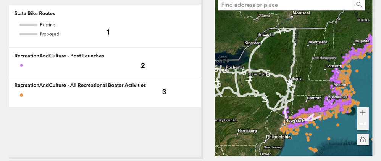The width and height of the screenshot is (381, 161).
Task: Click the orange Boater Activities legend dot
Action: point(21,95)
